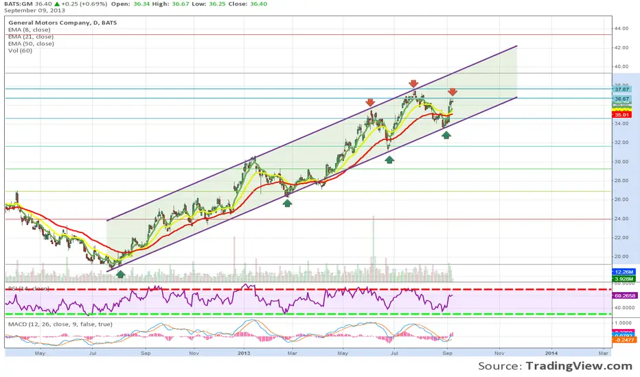Click the purple 60.2658 RSI value tag
Viewport: 640px width, 377px height.
(624, 295)
